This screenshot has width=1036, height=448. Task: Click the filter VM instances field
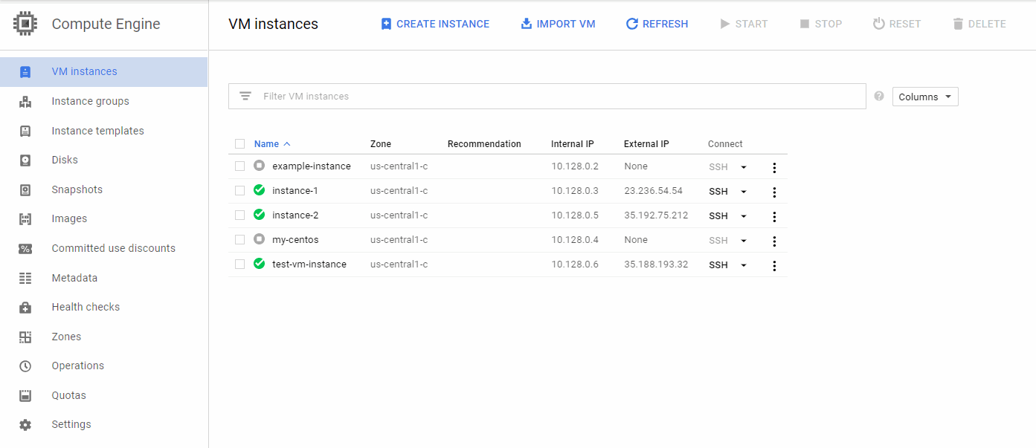[x=521, y=96]
